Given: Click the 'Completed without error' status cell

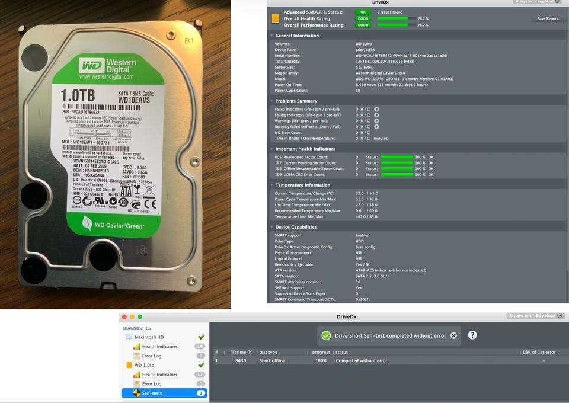Looking at the screenshot, I should tap(362, 360).
